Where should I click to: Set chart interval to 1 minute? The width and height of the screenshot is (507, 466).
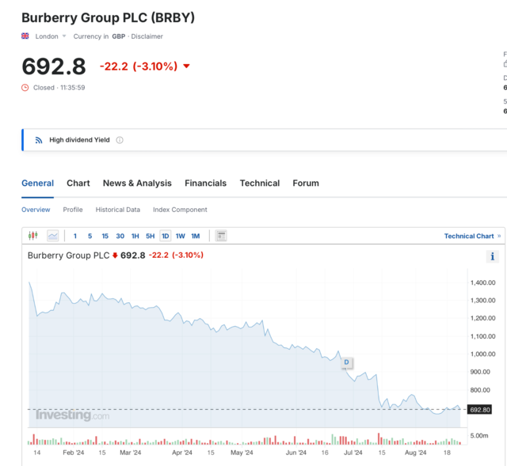pyautogui.click(x=75, y=236)
